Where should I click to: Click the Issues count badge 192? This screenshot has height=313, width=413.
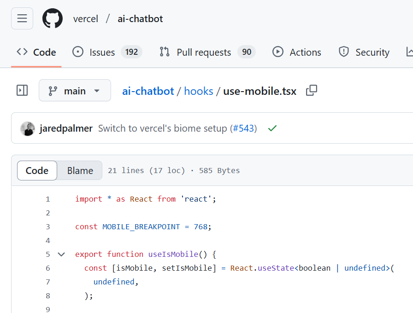[131, 52]
